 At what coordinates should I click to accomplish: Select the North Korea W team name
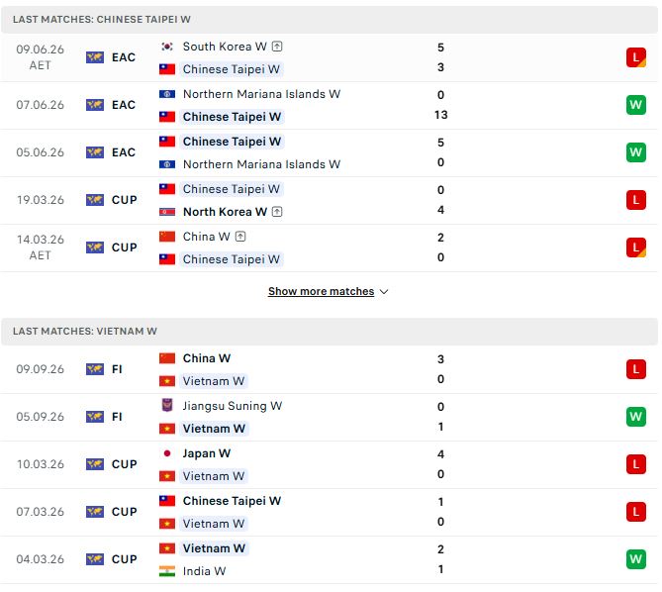click(x=225, y=212)
